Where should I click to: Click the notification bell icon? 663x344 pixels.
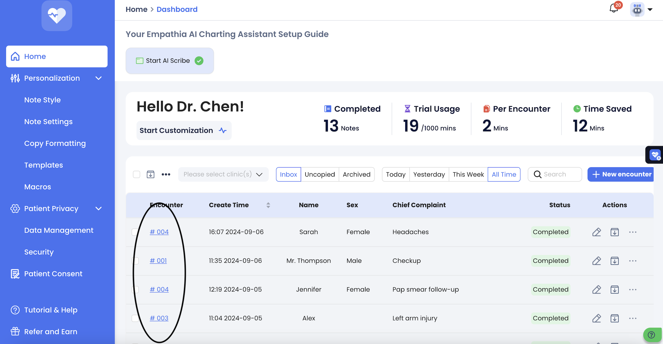tap(614, 9)
